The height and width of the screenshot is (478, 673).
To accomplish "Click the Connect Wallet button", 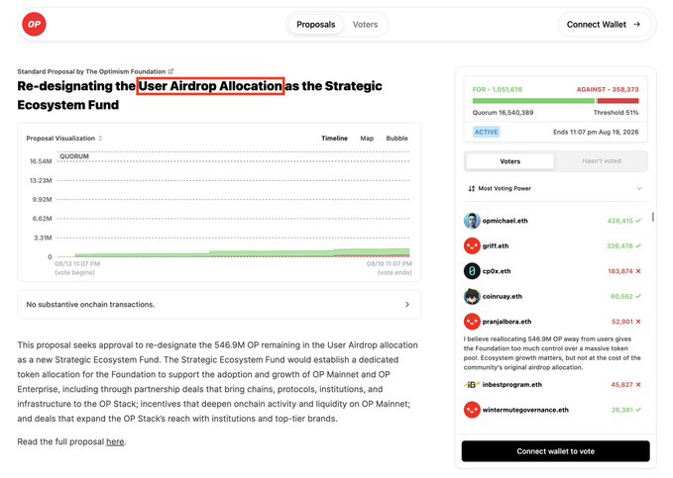I will 607,25.
